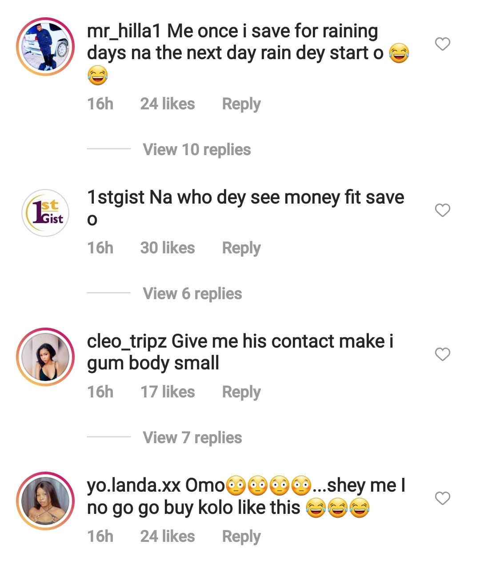Expand View 6 replies under 1stgist
The image size is (480, 569).
pos(192,294)
